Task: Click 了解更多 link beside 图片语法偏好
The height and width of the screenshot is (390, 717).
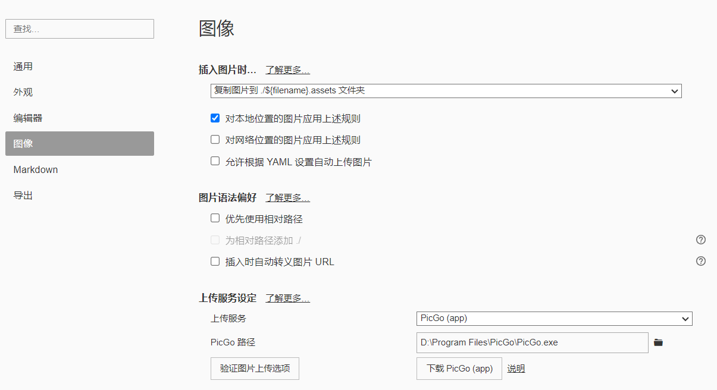Action: coord(287,198)
